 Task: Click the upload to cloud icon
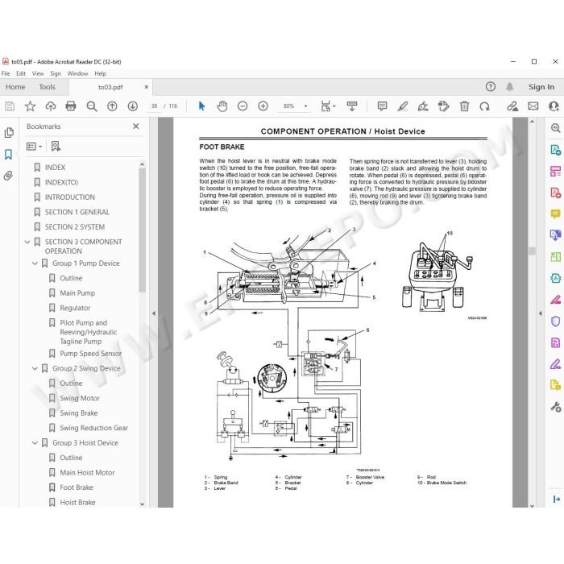click(50, 106)
